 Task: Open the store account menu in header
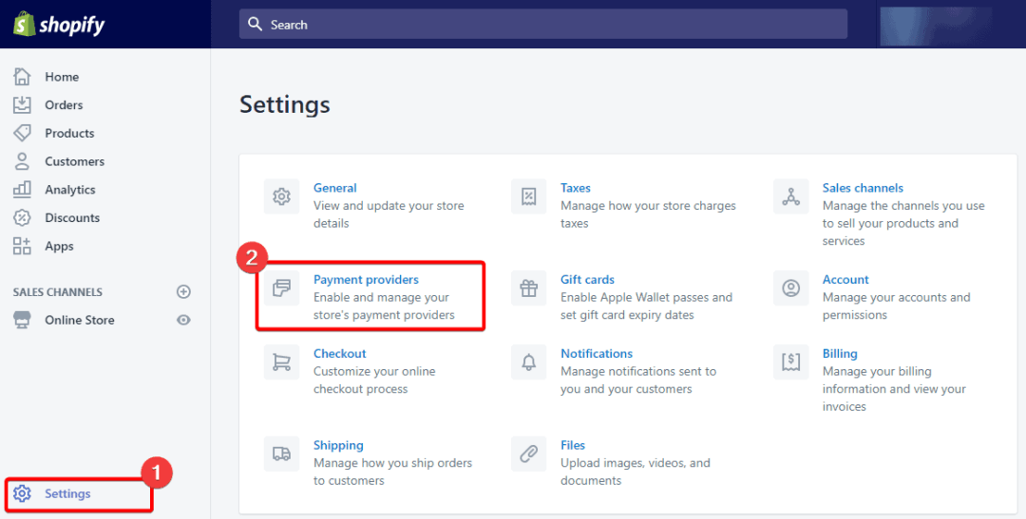936,25
